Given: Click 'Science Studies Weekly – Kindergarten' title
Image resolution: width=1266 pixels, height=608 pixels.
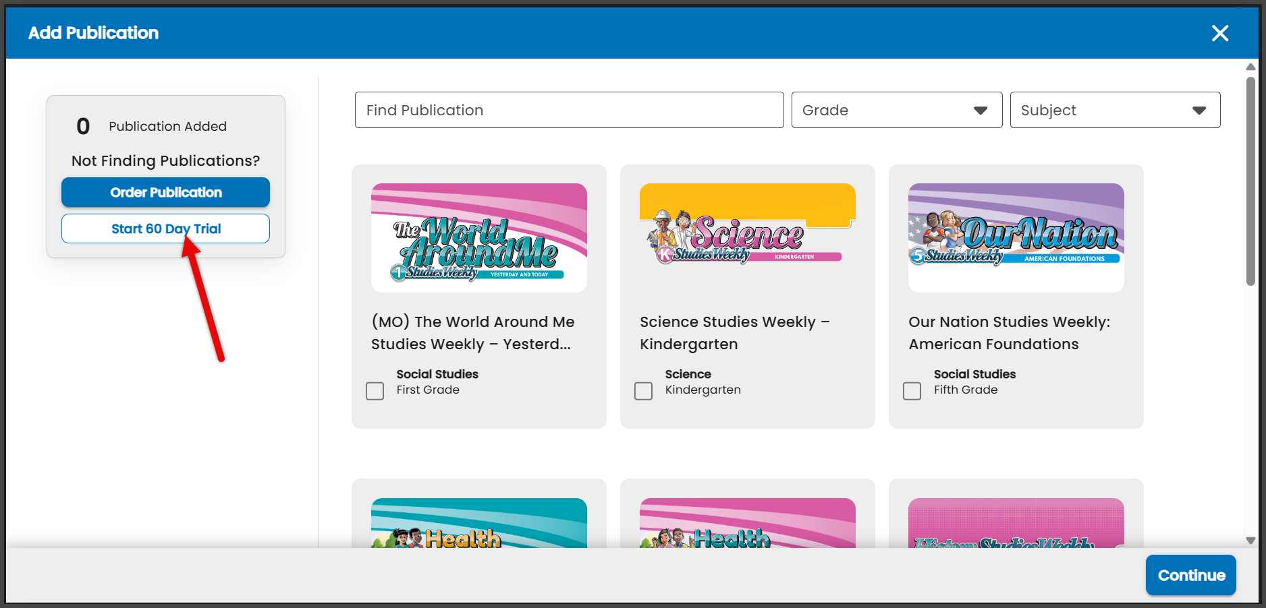Looking at the screenshot, I should point(735,333).
